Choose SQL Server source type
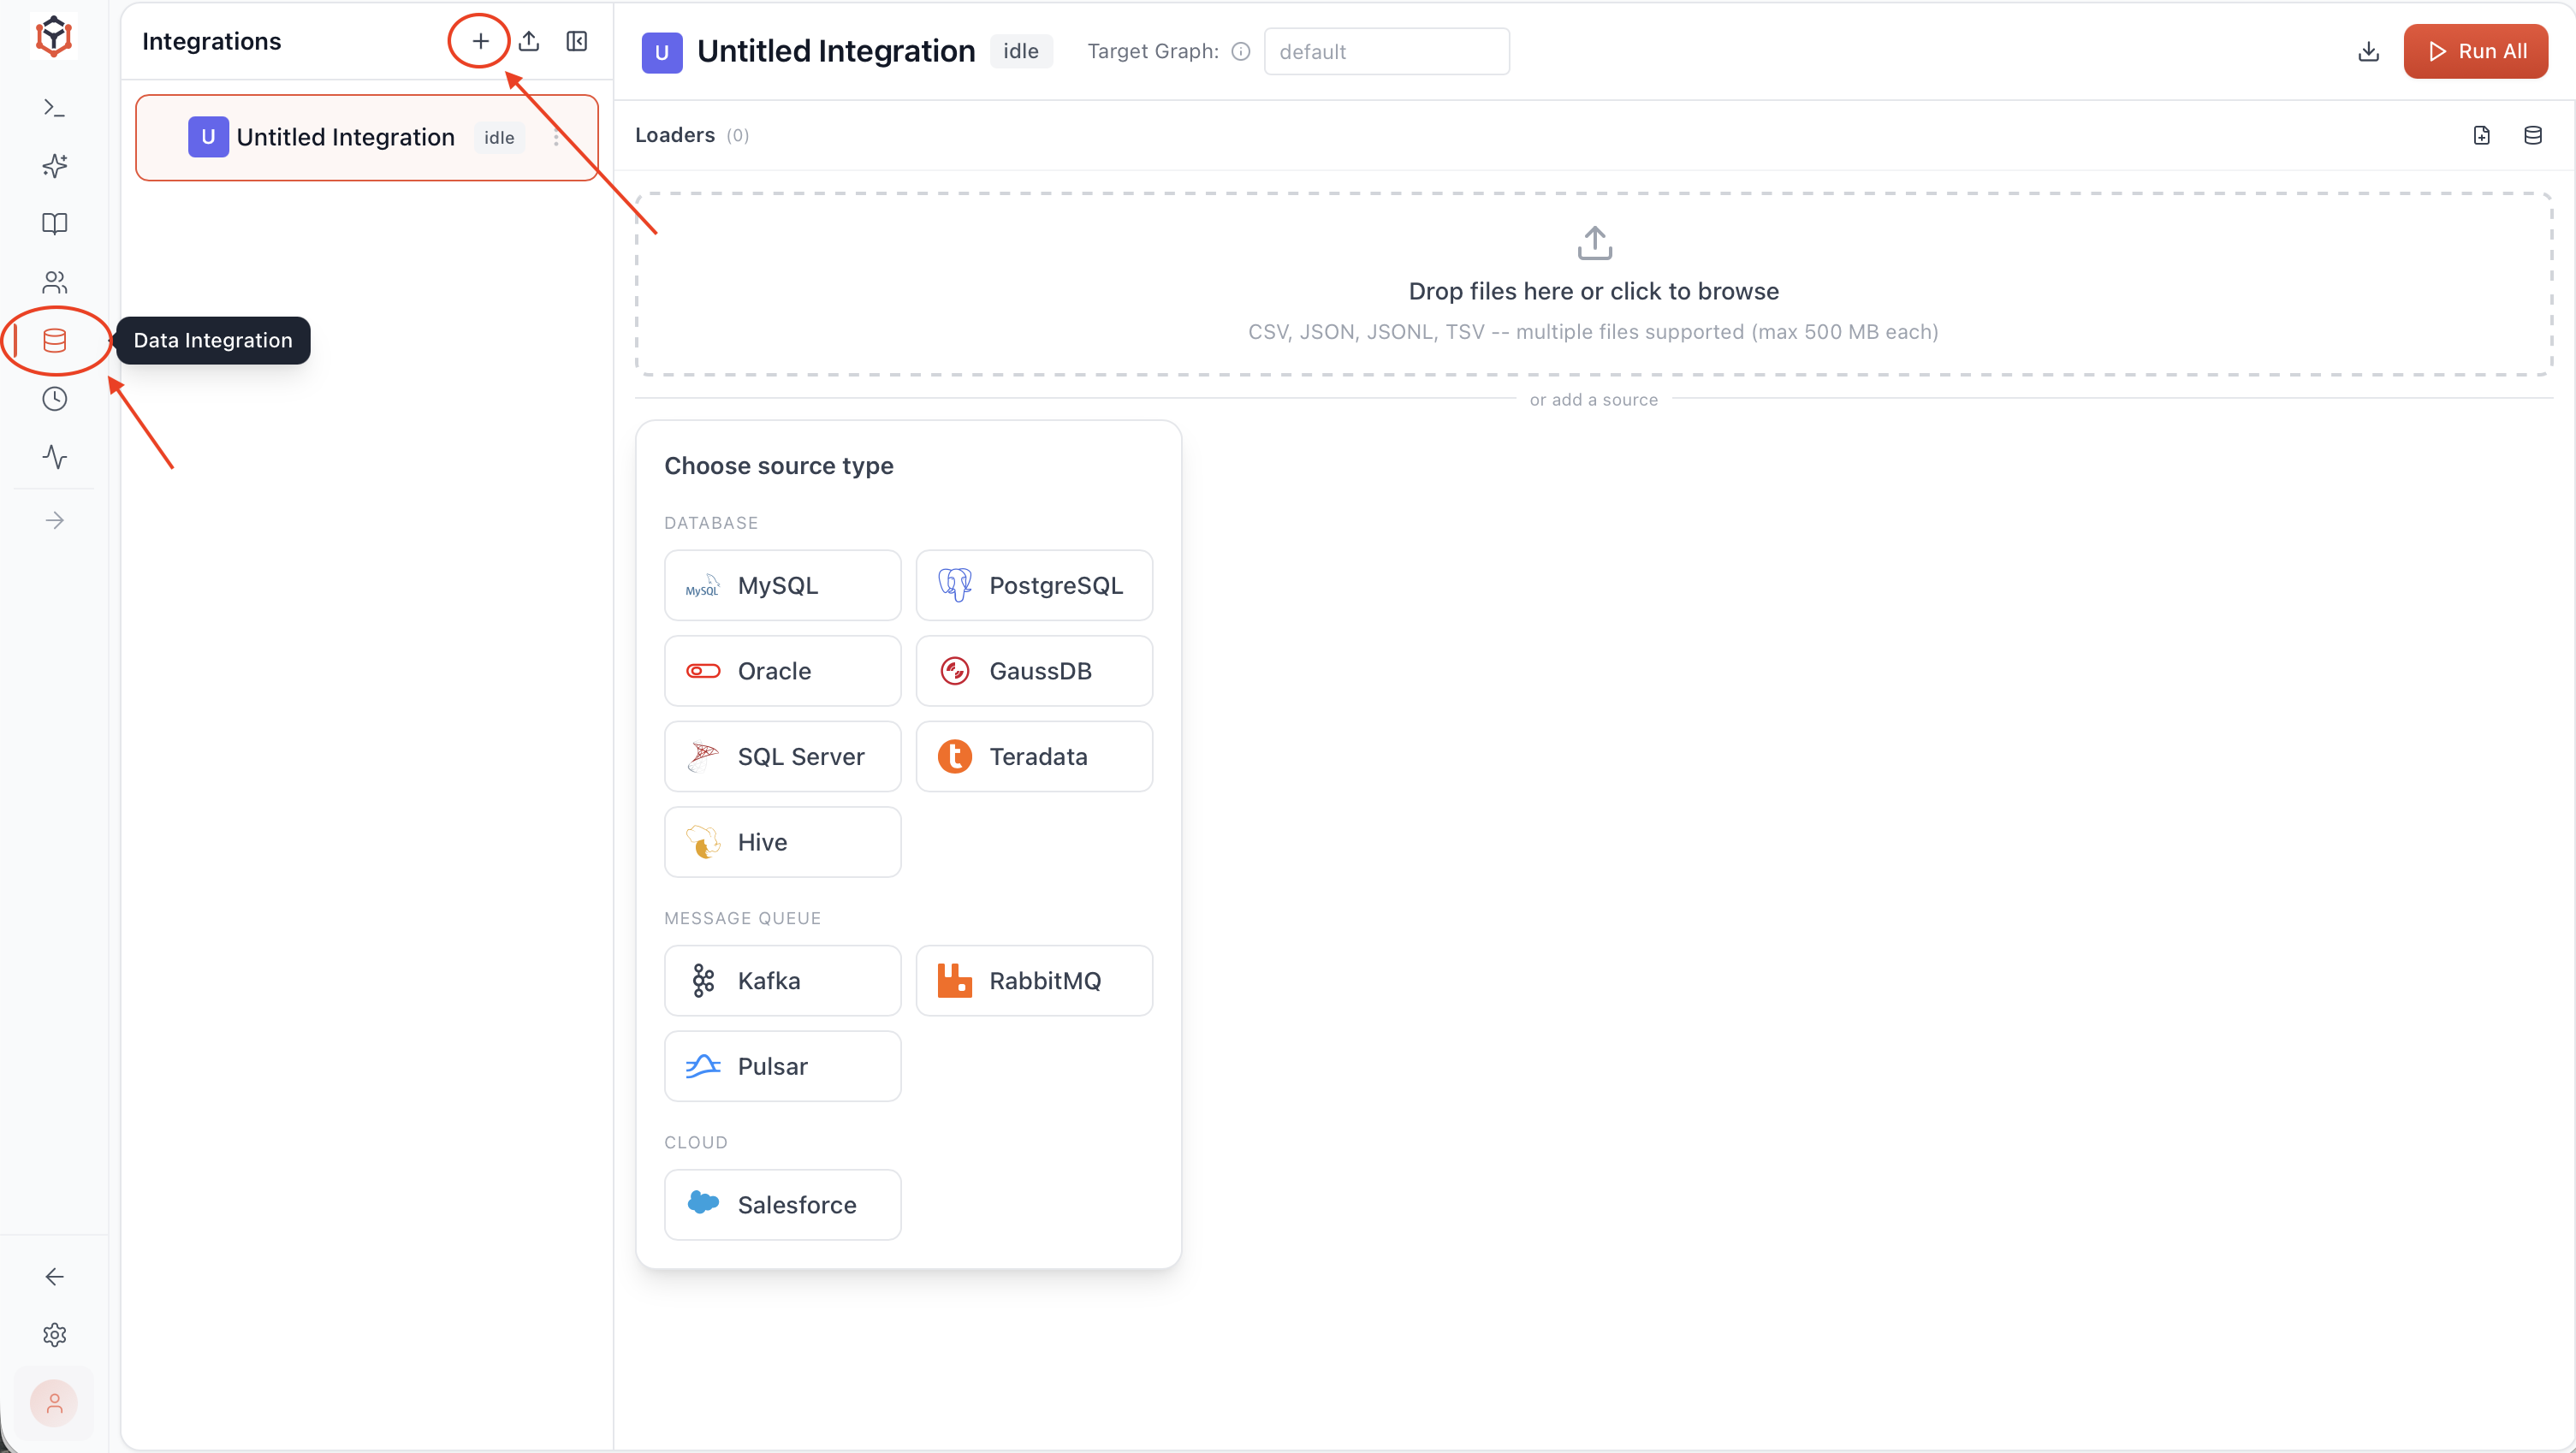 pyautogui.click(x=782, y=756)
